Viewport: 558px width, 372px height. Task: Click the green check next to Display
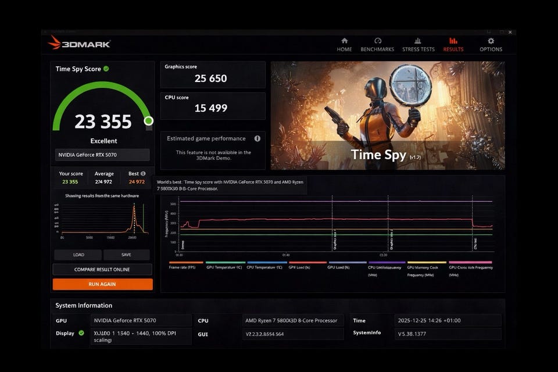tap(81, 333)
